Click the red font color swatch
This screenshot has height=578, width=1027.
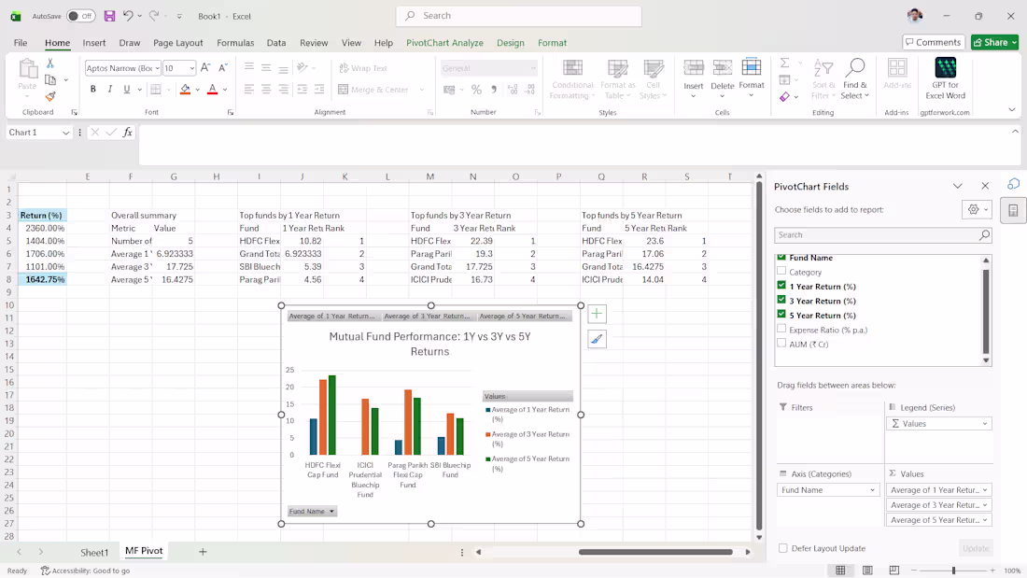(212, 89)
